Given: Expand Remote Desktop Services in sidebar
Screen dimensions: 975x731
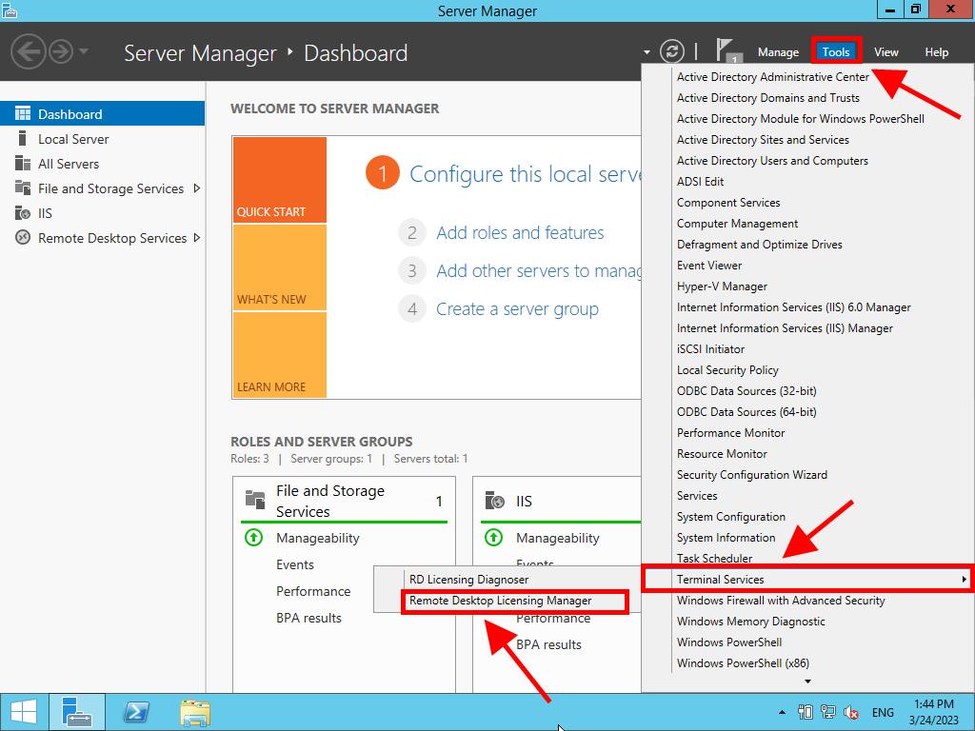Looking at the screenshot, I should tap(197, 237).
